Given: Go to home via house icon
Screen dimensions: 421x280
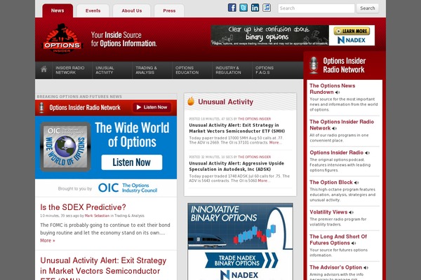Looking at the screenshot, I should coord(44,69).
